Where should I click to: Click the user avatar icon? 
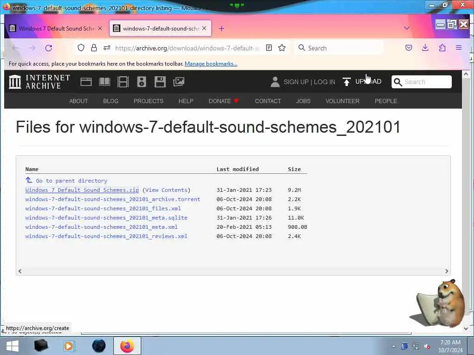pos(275,82)
